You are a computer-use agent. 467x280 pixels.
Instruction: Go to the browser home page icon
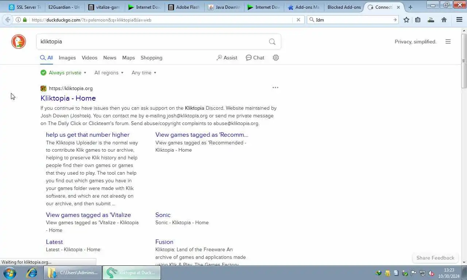(444, 20)
